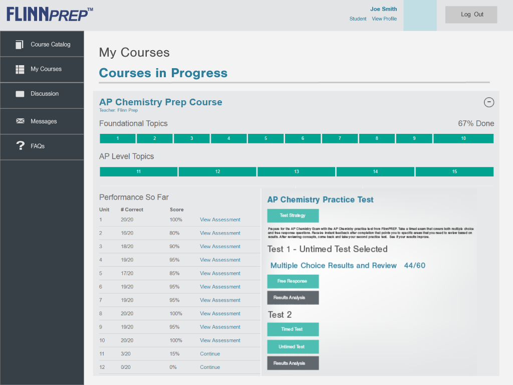Click the Messages envelope icon
The height and width of the screenshot is (385, 513).
click(20, 121)
